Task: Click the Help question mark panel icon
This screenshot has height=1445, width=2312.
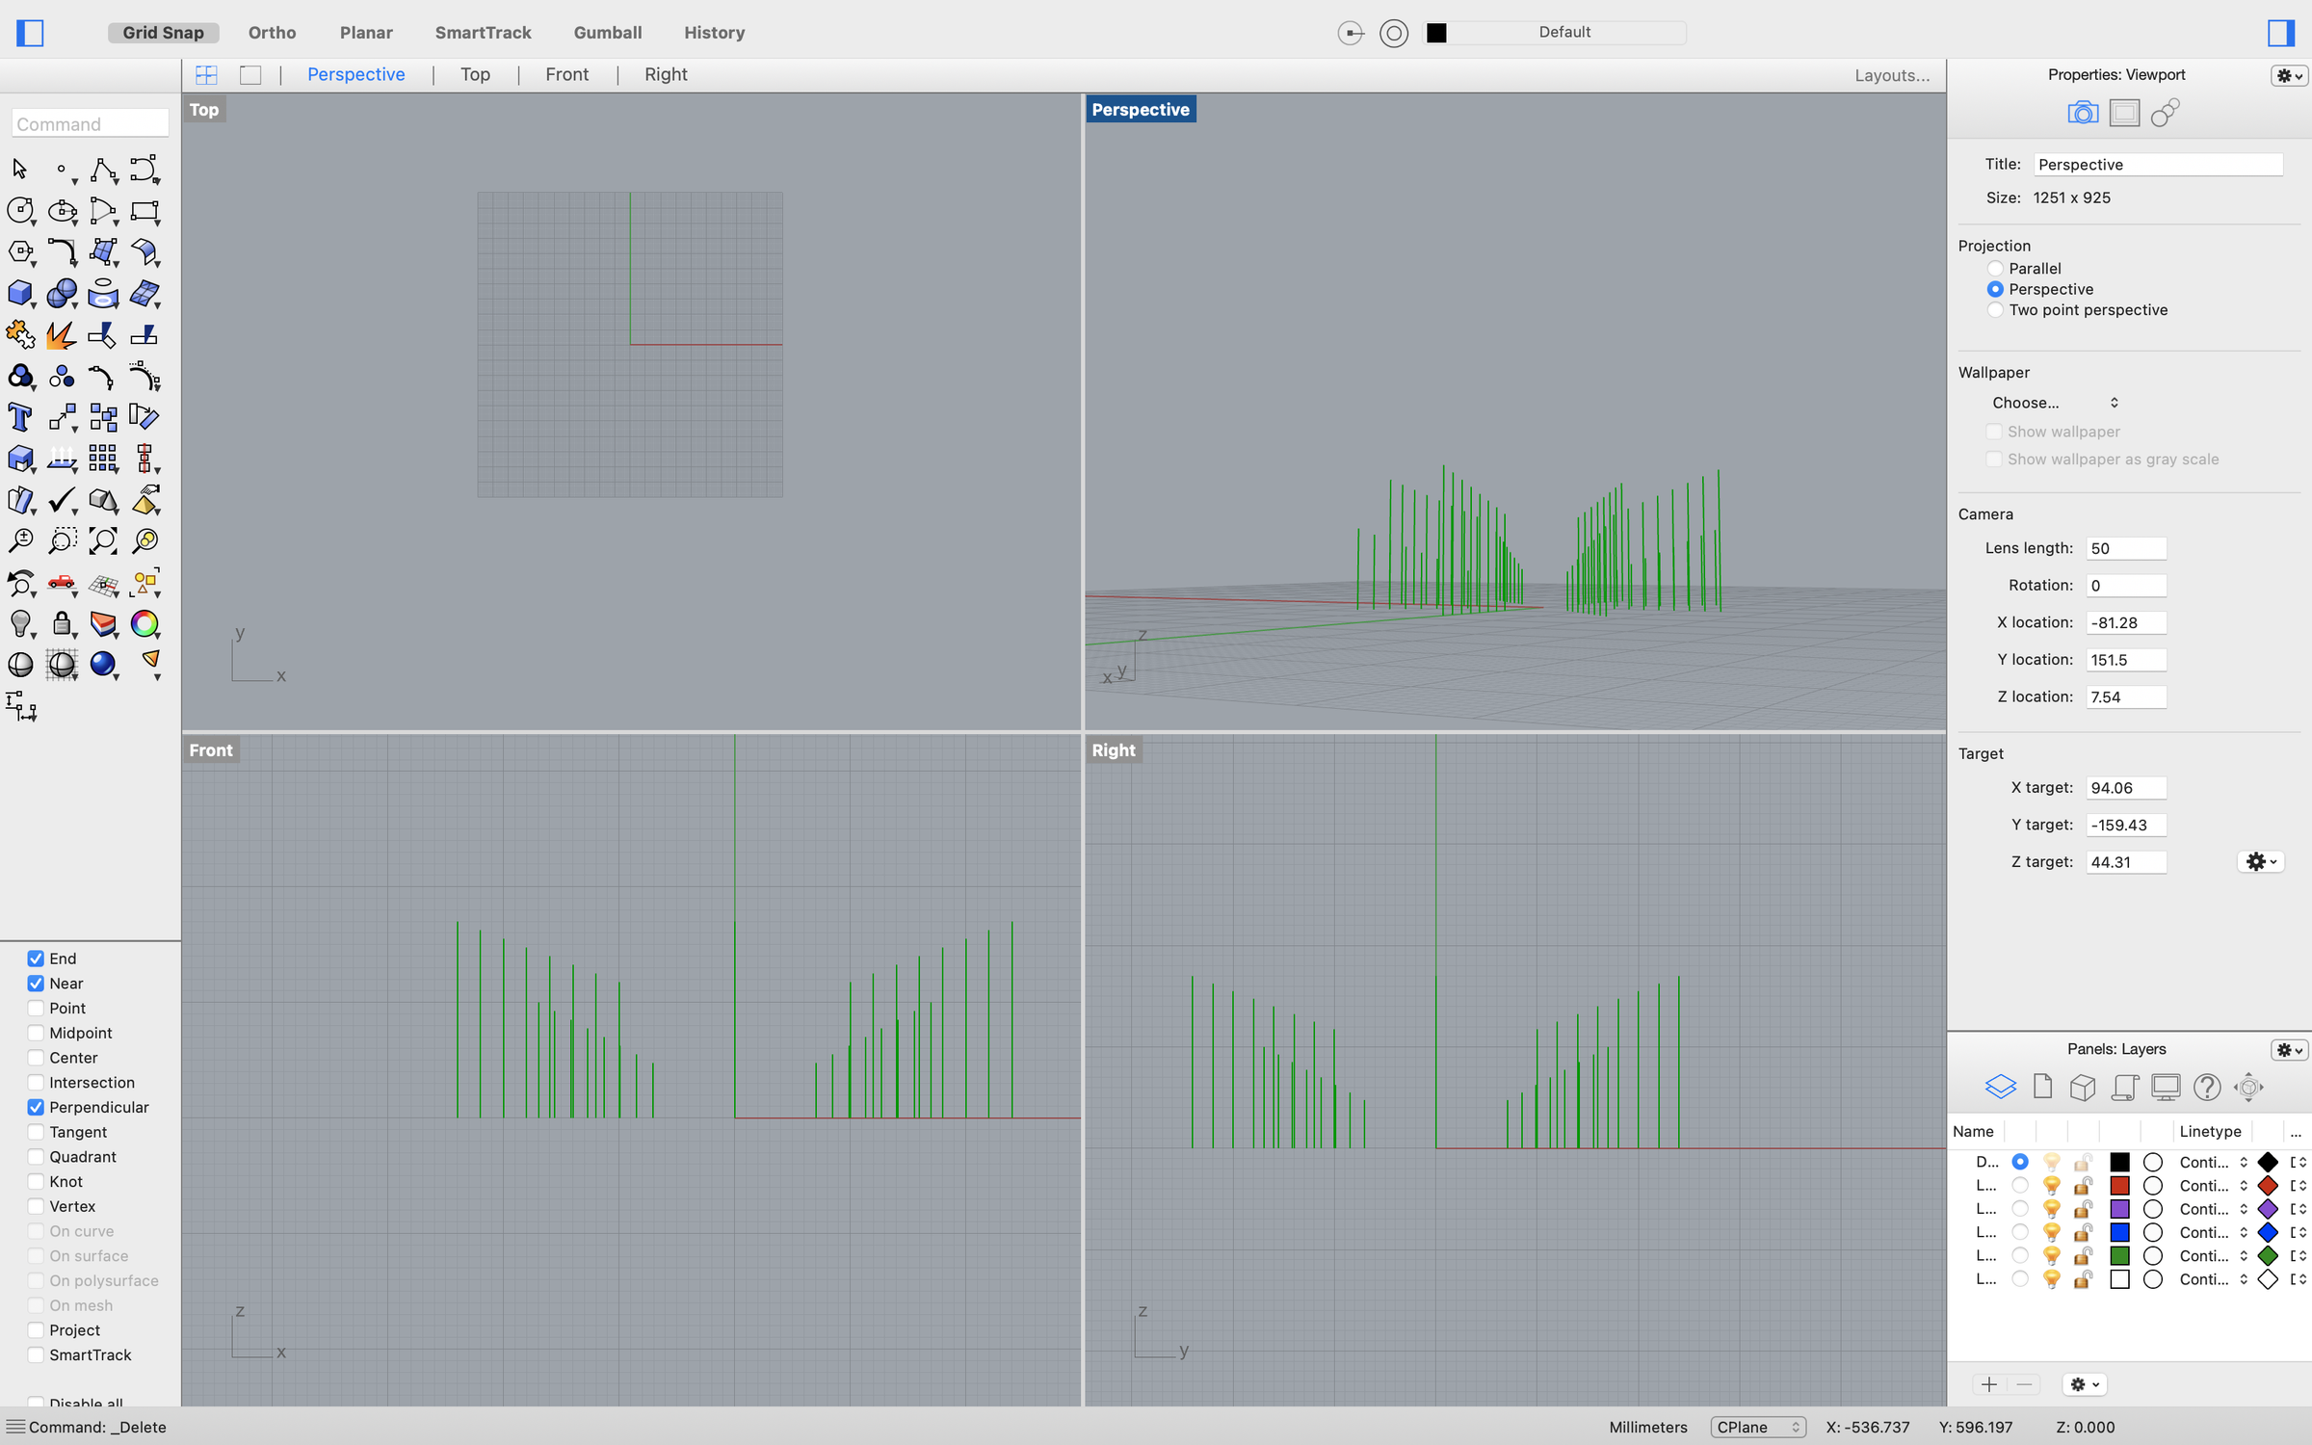Action: click(x=2206, y=1087)
